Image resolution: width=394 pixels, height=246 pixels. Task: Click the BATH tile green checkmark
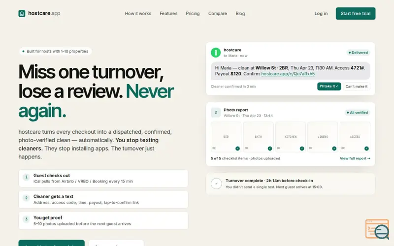point(270,149)
